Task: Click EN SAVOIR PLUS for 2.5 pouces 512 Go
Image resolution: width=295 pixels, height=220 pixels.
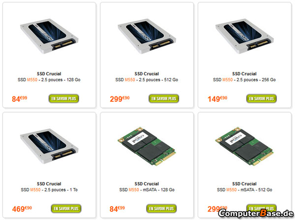Action: [164, 98]
